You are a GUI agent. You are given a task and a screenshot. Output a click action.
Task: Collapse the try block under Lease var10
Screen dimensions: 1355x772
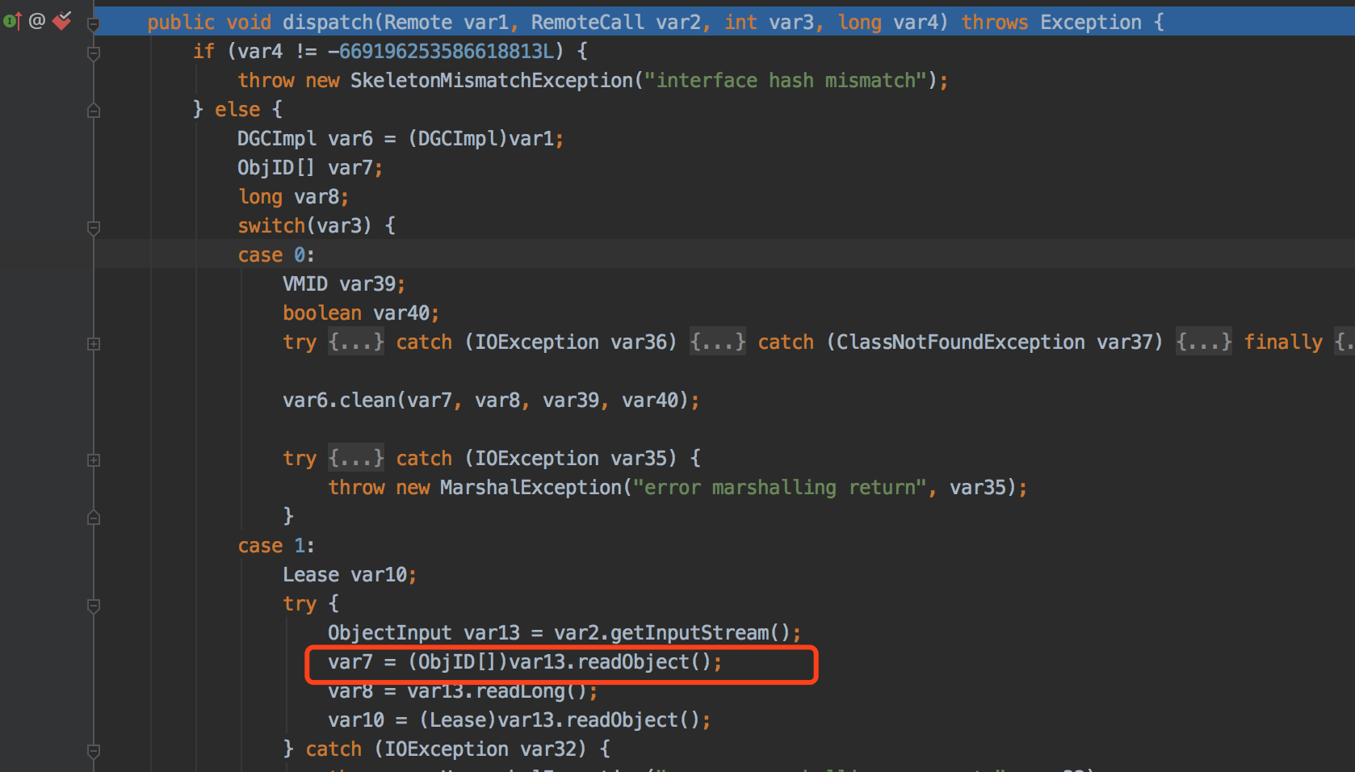tap(94, 606)
